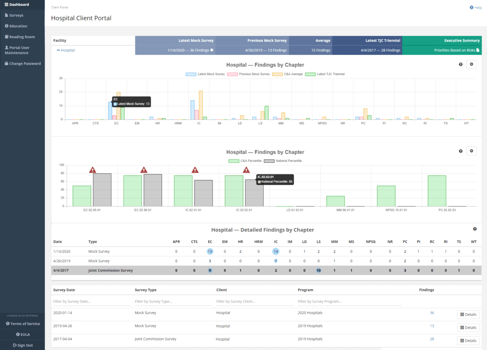
Task: Click help icon beside percentile chart gear
Action: click(x=461, y=151)
